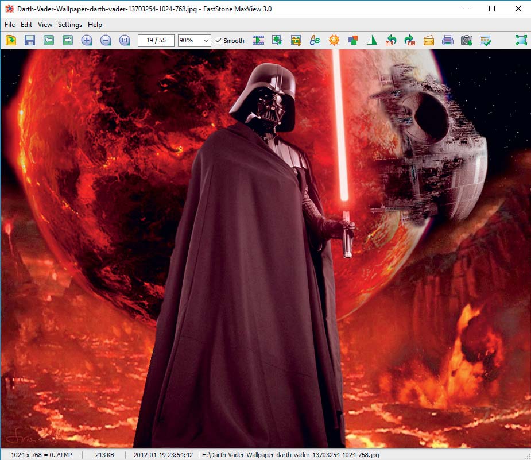
Task: Go to previous image with left arrow
Action: (x=49, y=40)
